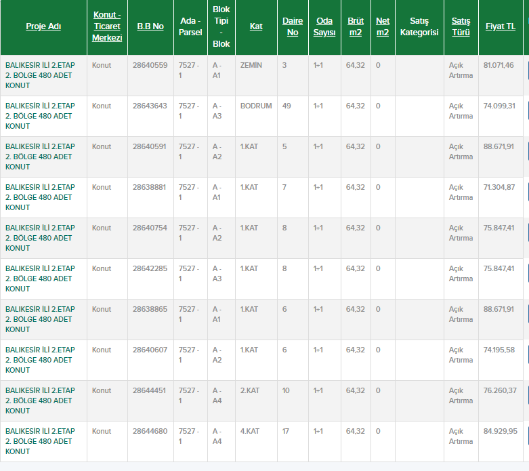
Task: Sort by Oda Sayısı header
Action: click(324, 26)
